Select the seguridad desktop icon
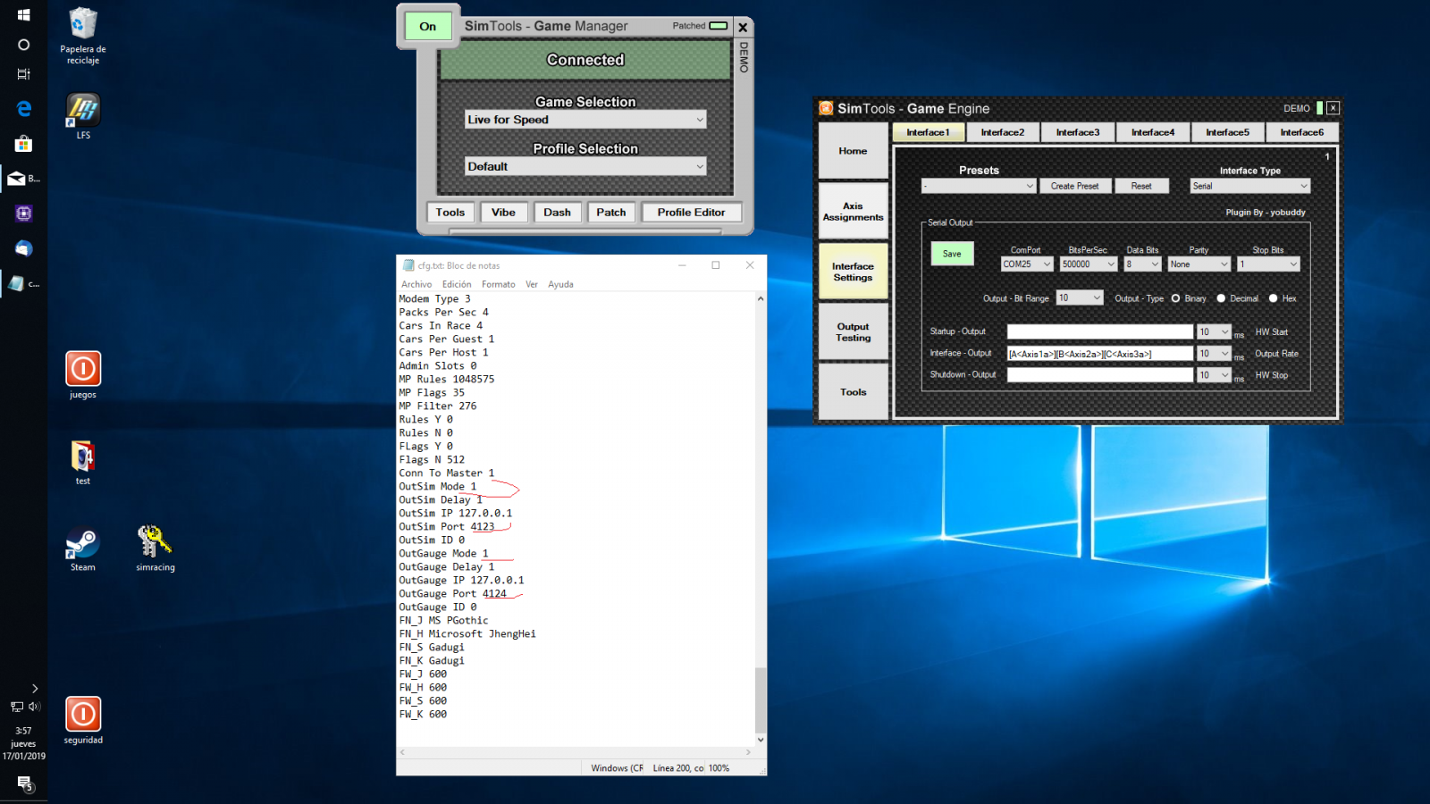Viewport: 1430px width, 804px height. (83, 721)
